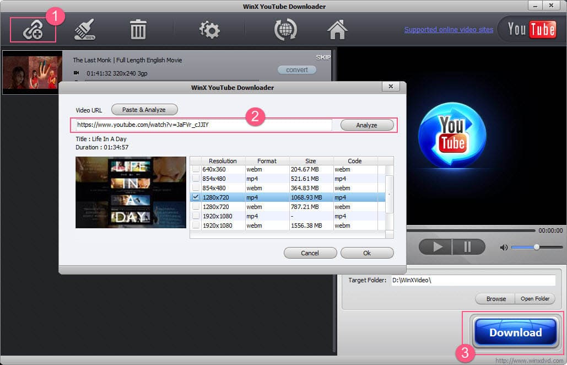Click the Pause button in the player
Viewport: 567px width, 365px height.
(x=468, y=247)
